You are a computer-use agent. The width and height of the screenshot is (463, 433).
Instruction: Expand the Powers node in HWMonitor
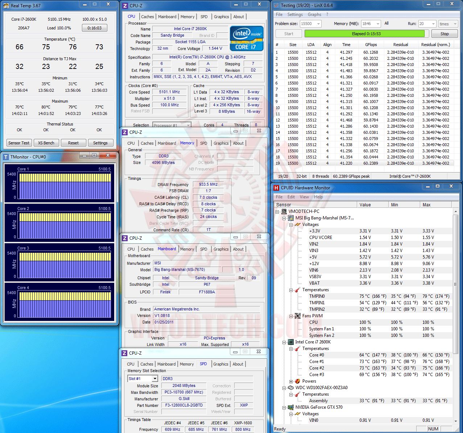pyautogui.click(x=291, y=381)
